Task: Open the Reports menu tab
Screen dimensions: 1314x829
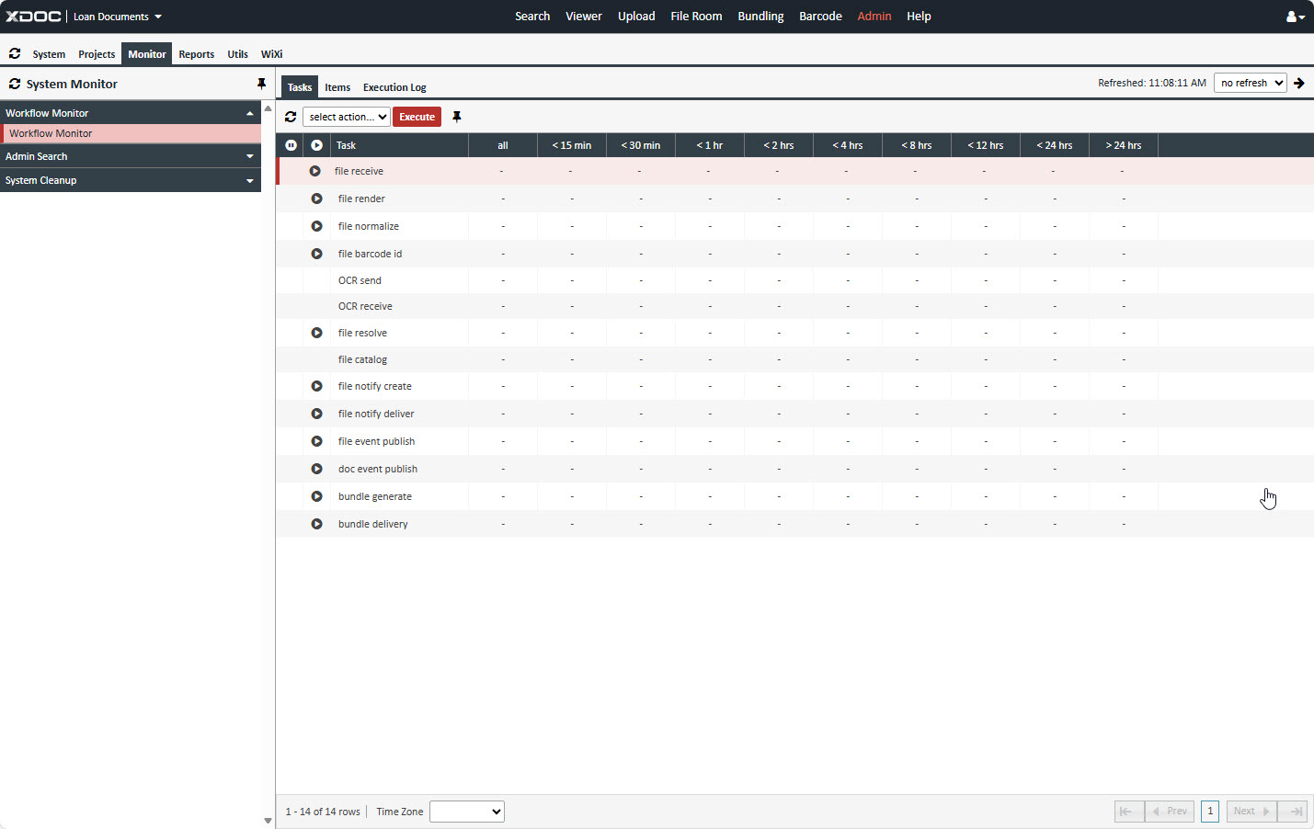Action: 196,54
